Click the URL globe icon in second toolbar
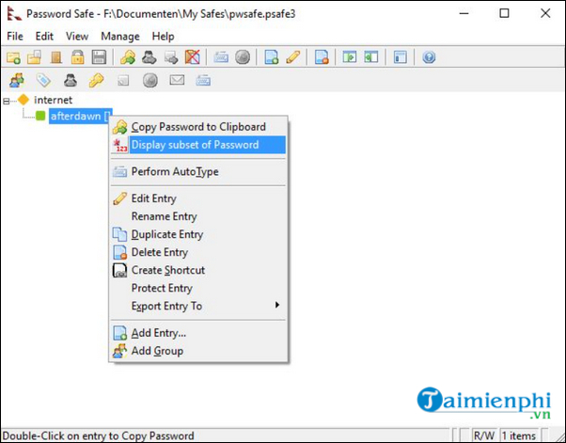Image resolution: width=566 pixels, height=443 pixels. (150, 80)
